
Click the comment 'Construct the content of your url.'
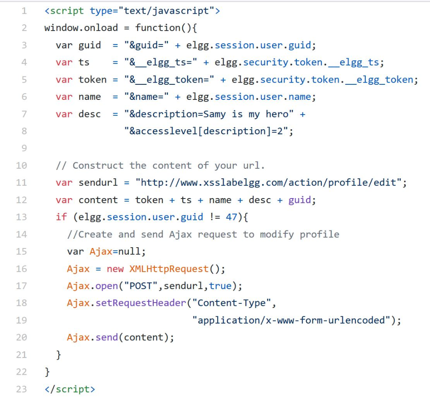click(x=160, y=165)
